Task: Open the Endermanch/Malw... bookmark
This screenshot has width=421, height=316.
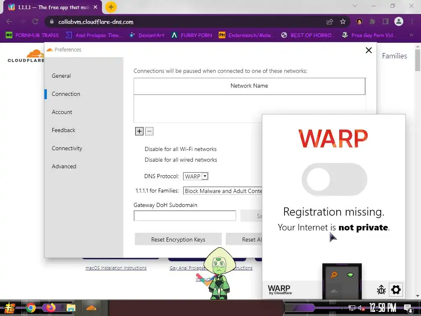Action: pos(247,35)
